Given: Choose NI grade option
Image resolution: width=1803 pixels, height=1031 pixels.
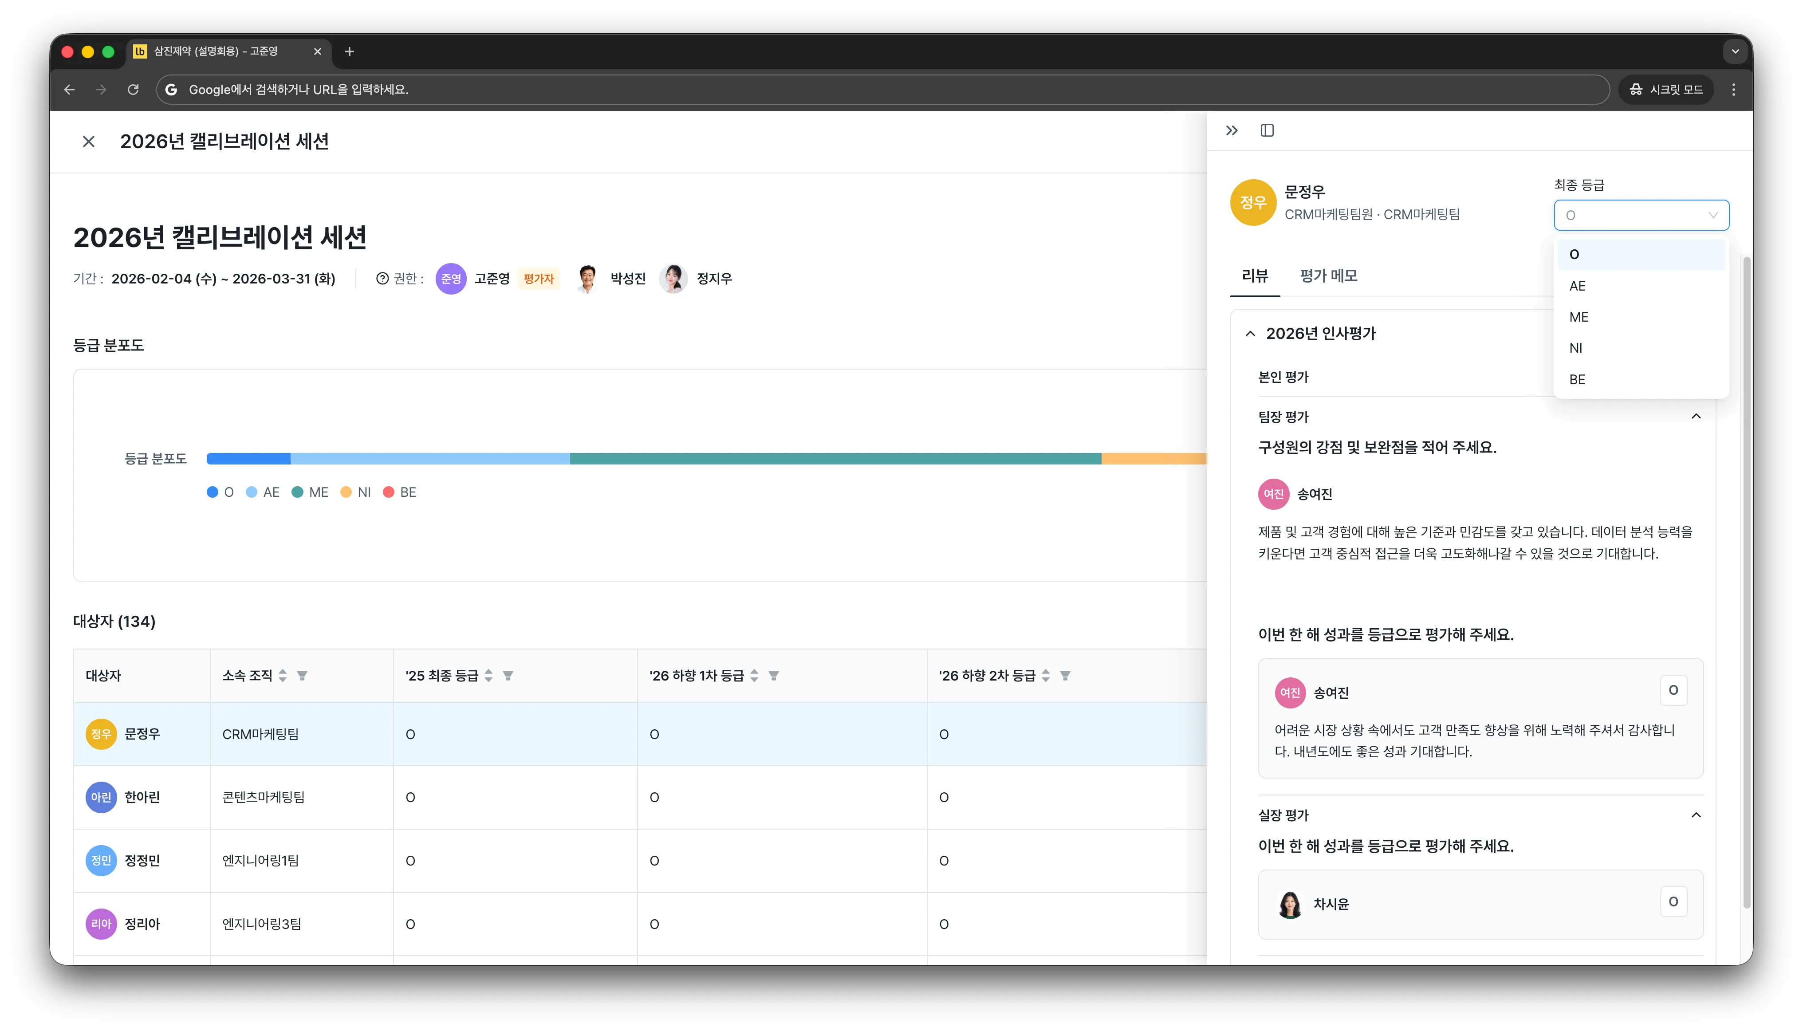Looking at the screenshot, I should pos(1641,348).
